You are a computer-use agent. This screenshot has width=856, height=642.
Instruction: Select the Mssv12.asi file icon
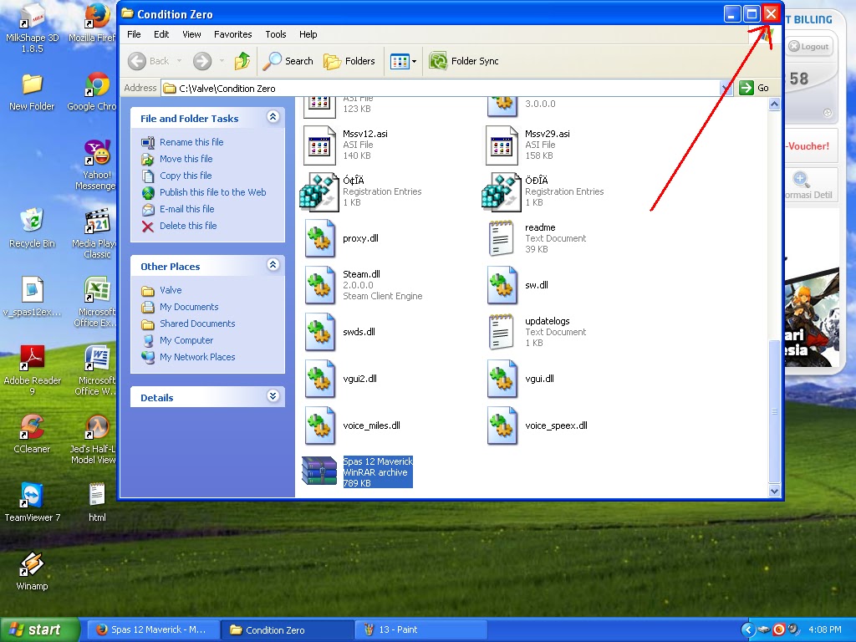(319, 145)
